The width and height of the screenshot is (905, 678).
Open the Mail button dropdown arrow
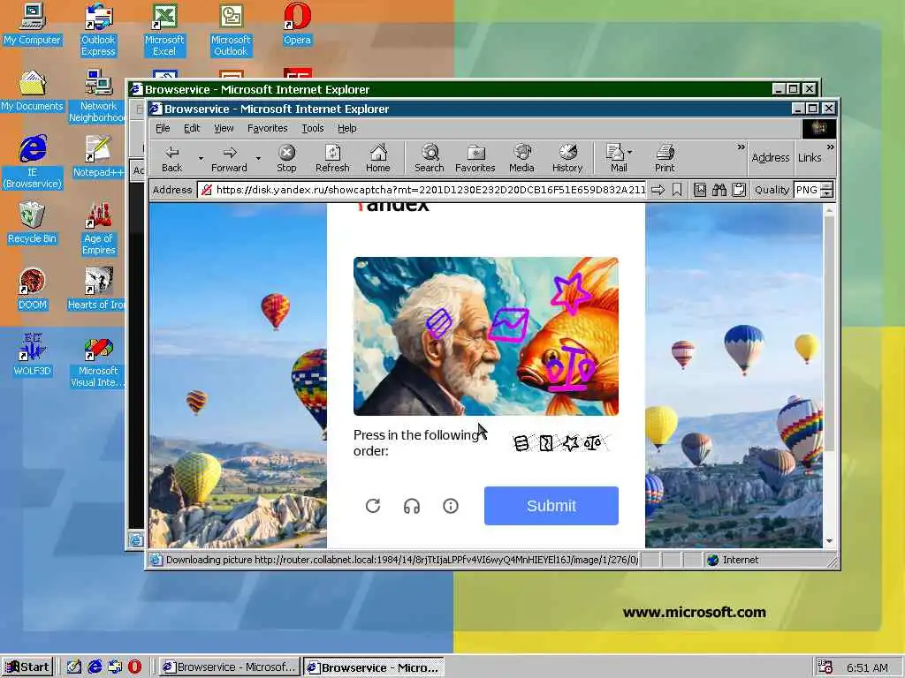[x=629, y=152]
